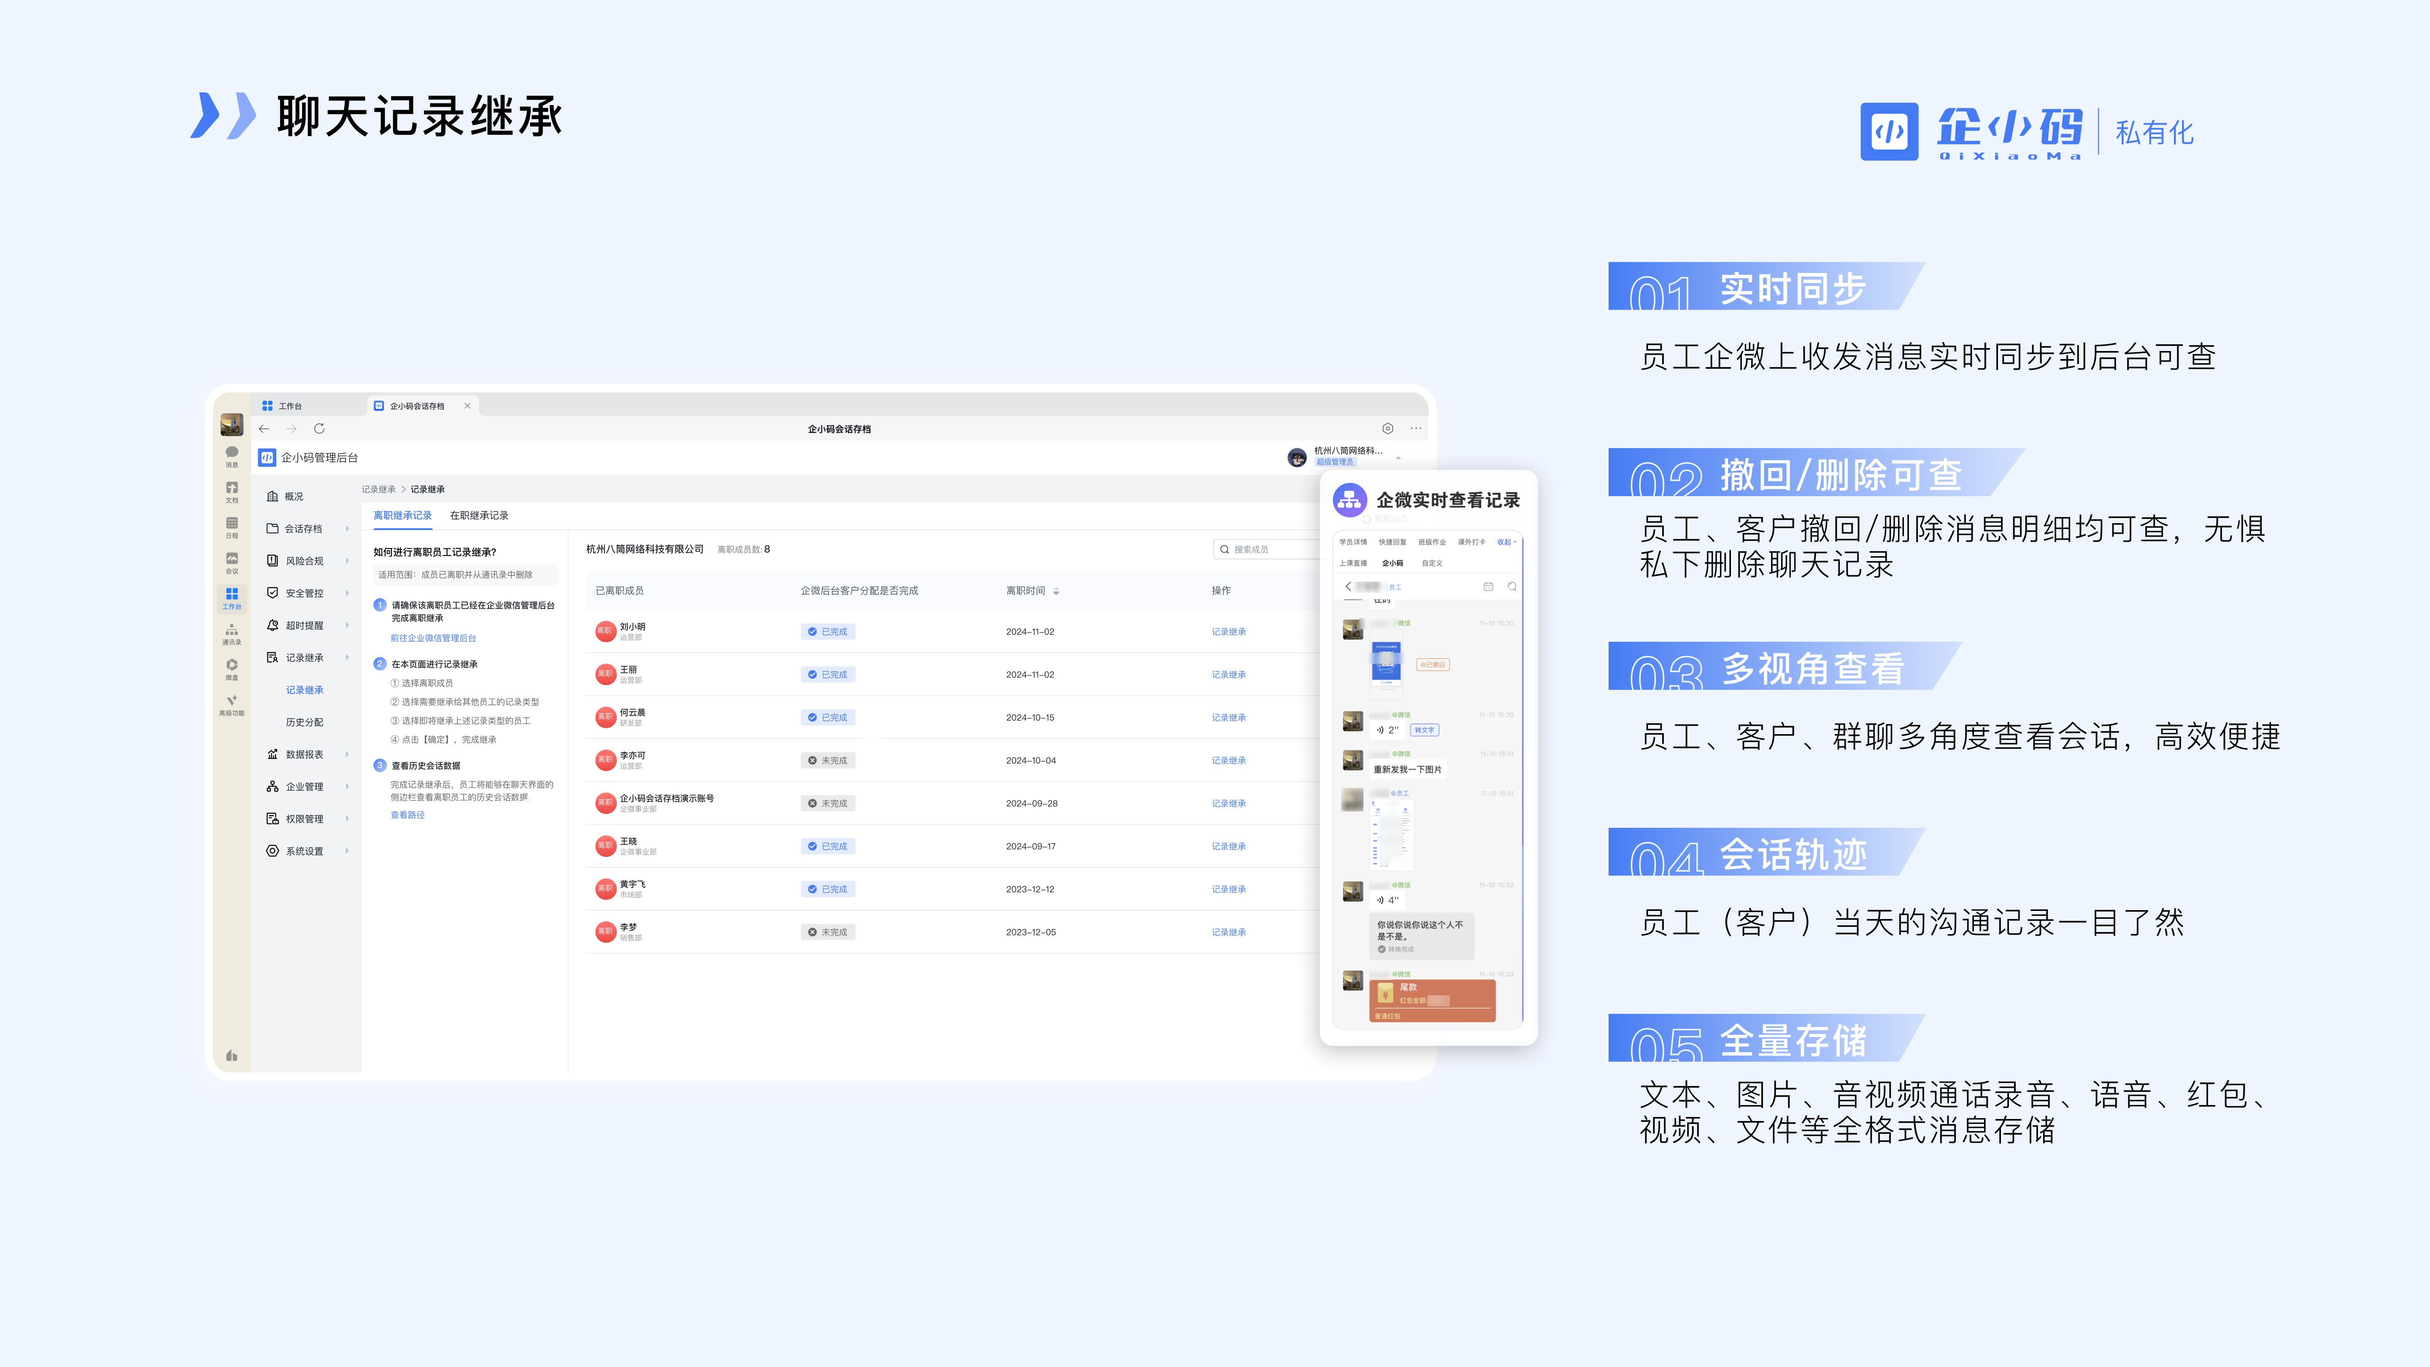The height and width of the screenshot is (1367, 2430).
Task: Click the user avatar atop the left rail
Action: point(231,424)
